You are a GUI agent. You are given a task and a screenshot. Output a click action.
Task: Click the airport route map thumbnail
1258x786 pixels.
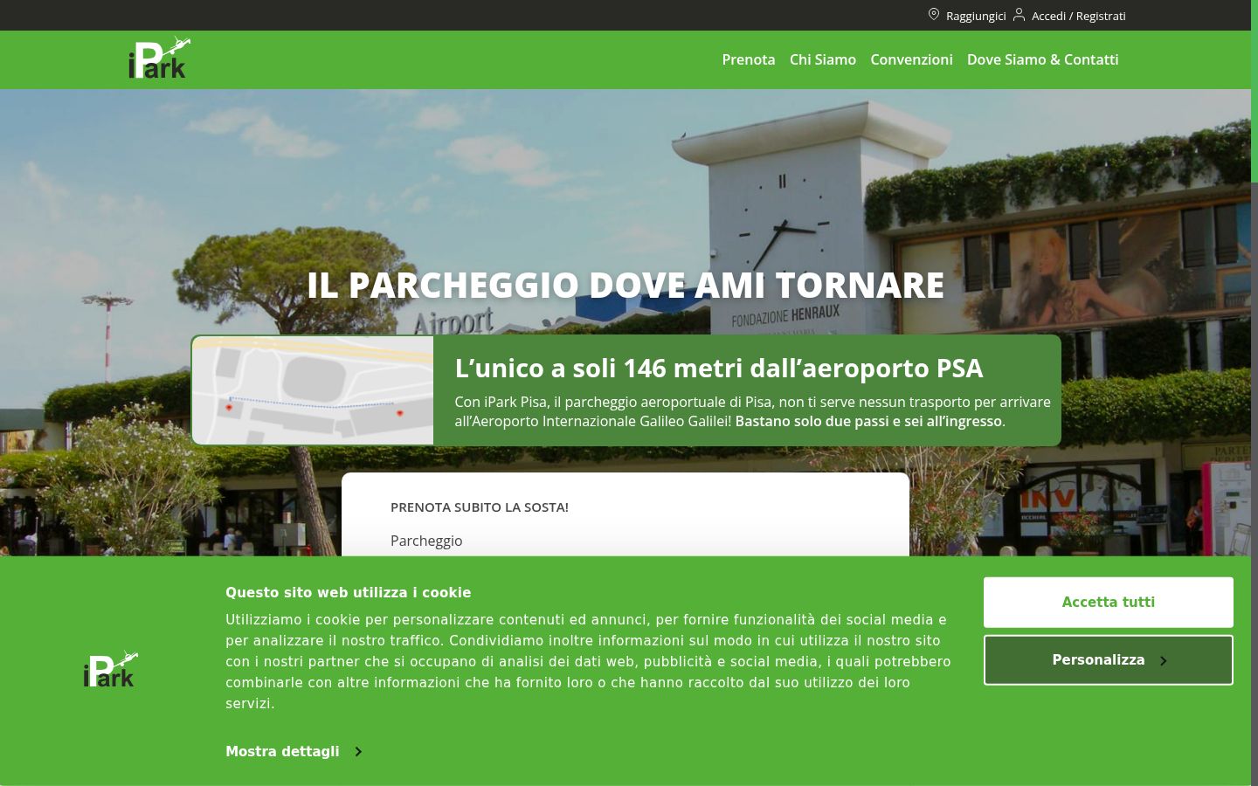click(313, 390)
